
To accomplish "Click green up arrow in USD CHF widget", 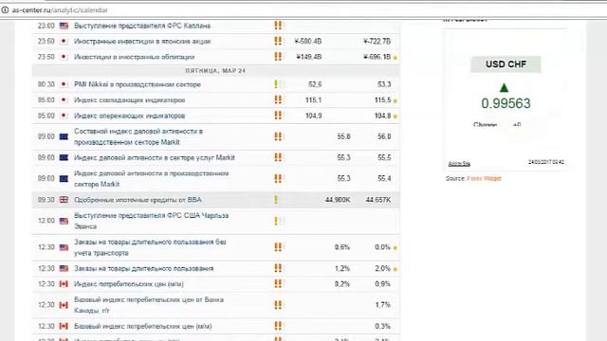I will [x=504, y=88].
